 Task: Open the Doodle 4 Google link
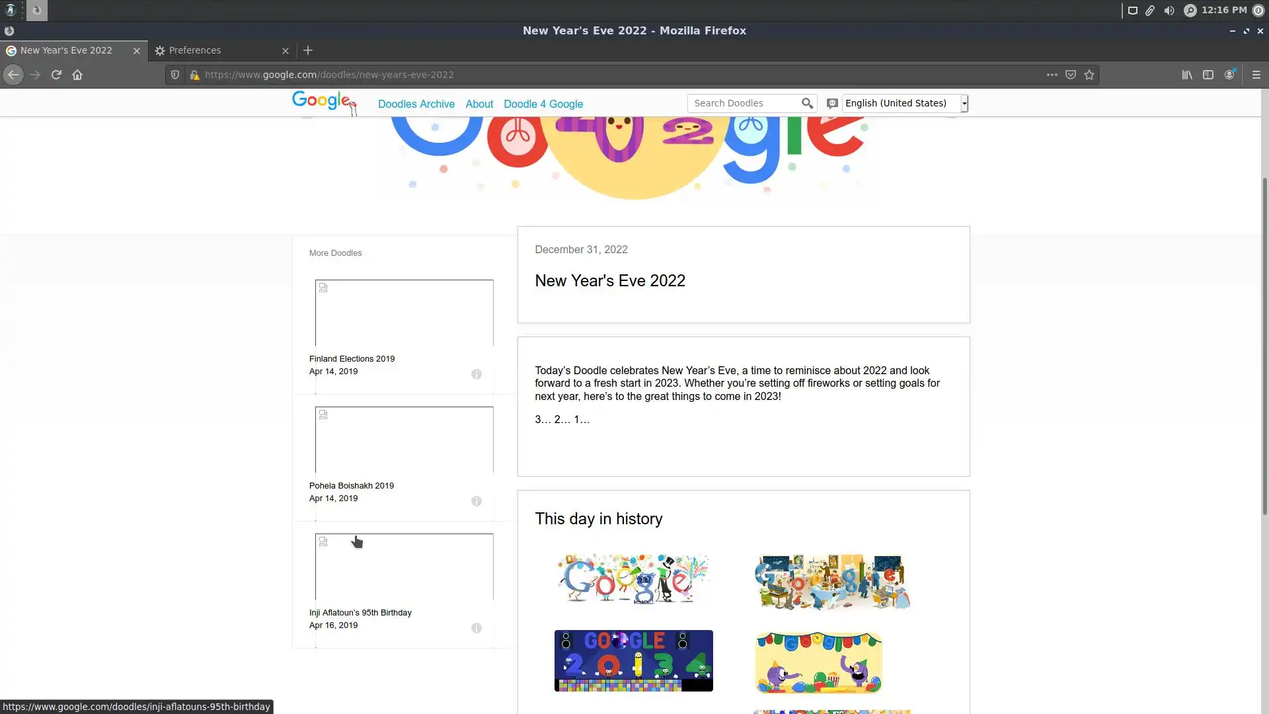543,104
